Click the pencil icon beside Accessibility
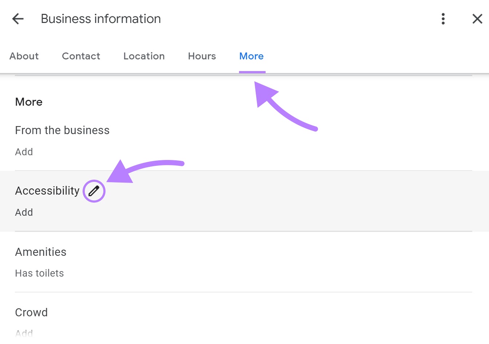The height and width of the screenshot is (344, 489). click(x=94, y=191)
